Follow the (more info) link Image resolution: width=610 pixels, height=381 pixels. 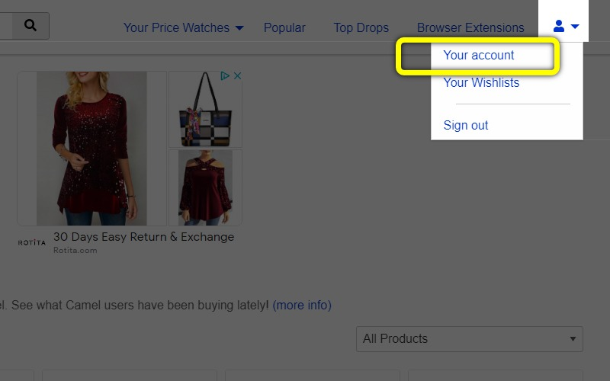pos(302,305)
